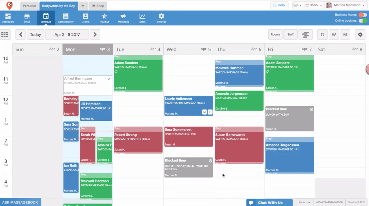Toggle the Business listing switch

pyautogui.click(x=363, y=15)
